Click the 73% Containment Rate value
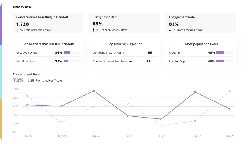Image resolution: width=248 pixels, height=144 pixels. (x=18, y=80)
